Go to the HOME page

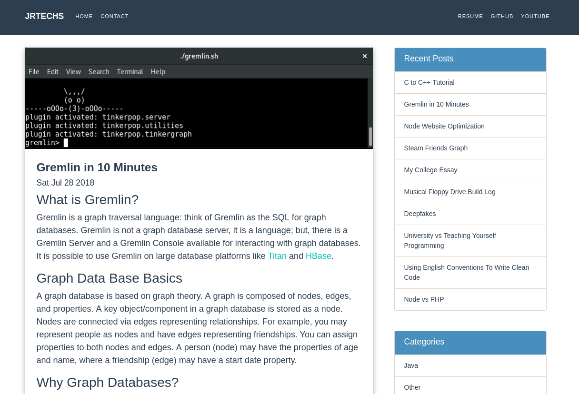click(x=84, y=16)
